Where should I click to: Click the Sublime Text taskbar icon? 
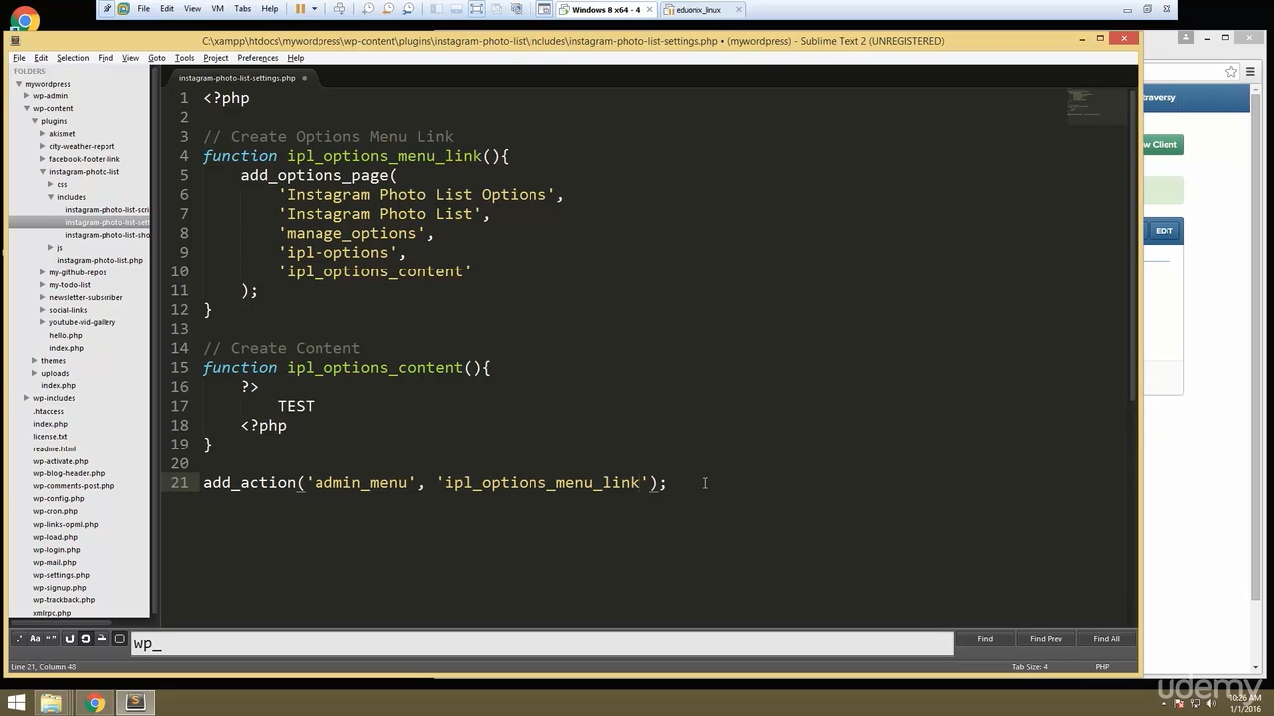coord(136,703)
